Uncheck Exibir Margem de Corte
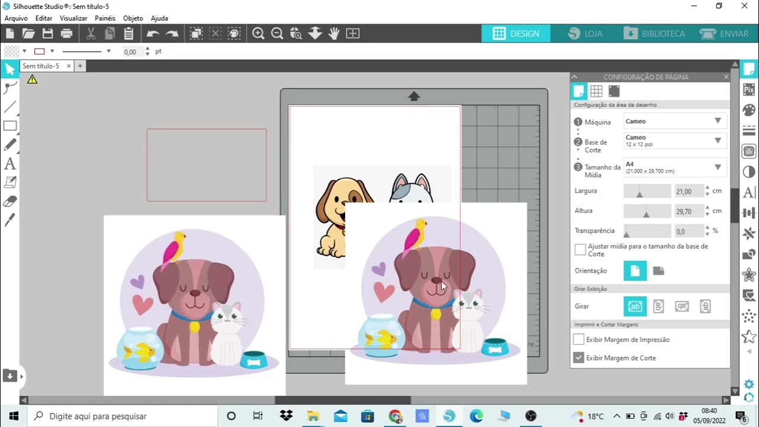The width and height of the screenshot is (759, 427). click(579, 358)
